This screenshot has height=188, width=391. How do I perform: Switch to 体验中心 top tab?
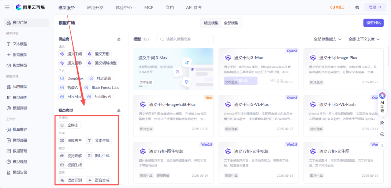tap(124, 7)
